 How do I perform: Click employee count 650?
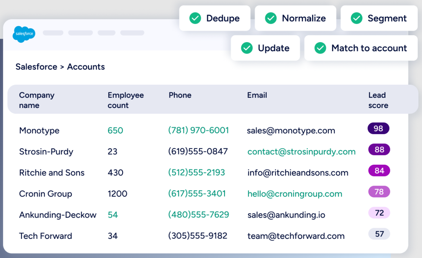click(x=115, y=131)
